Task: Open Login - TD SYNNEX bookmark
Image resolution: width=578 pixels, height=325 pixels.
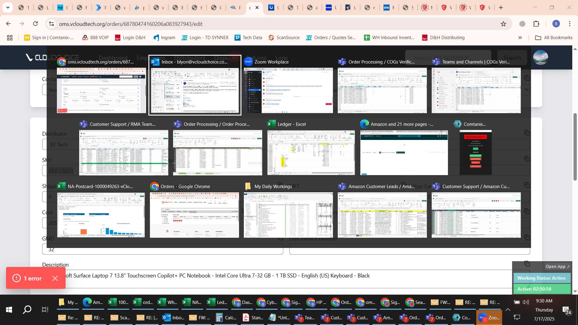Action: (205, 38)
